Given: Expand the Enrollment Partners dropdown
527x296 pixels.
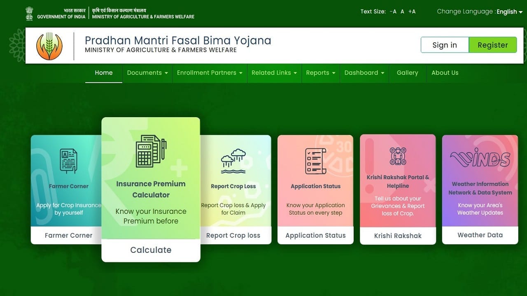Looking at the screenshot, I should (210, 73).
